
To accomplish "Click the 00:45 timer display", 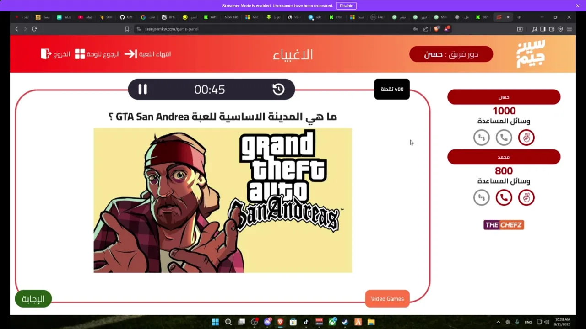I will coord(210,90).
